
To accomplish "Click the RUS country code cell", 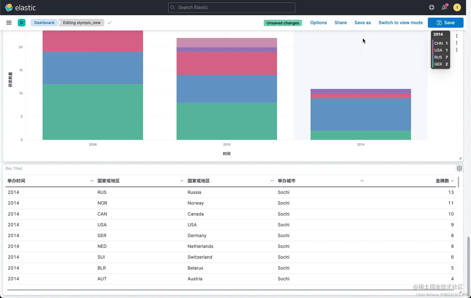I will pos(102,192).
